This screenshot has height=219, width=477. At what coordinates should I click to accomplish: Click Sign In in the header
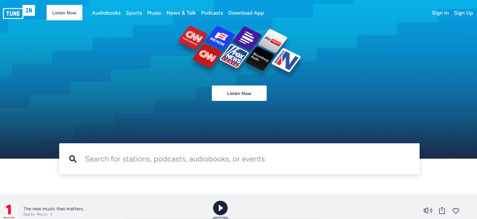click(x=440, y=13)
